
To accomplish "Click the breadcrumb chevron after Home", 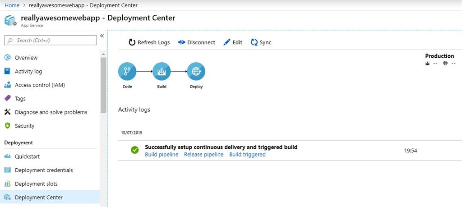I will [x=24, y=5].
